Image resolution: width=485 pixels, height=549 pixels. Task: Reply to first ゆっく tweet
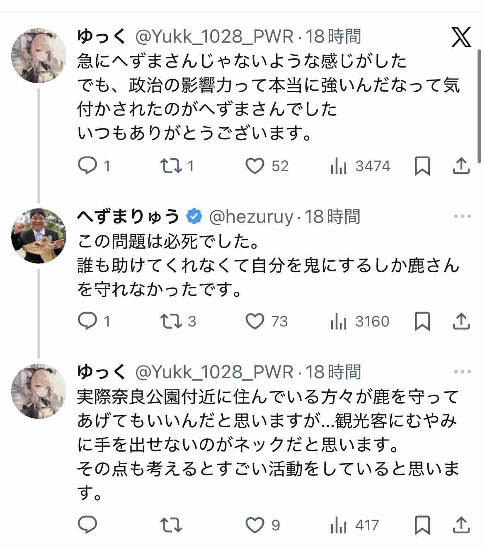pyautogui.click(x=87, y=166)
